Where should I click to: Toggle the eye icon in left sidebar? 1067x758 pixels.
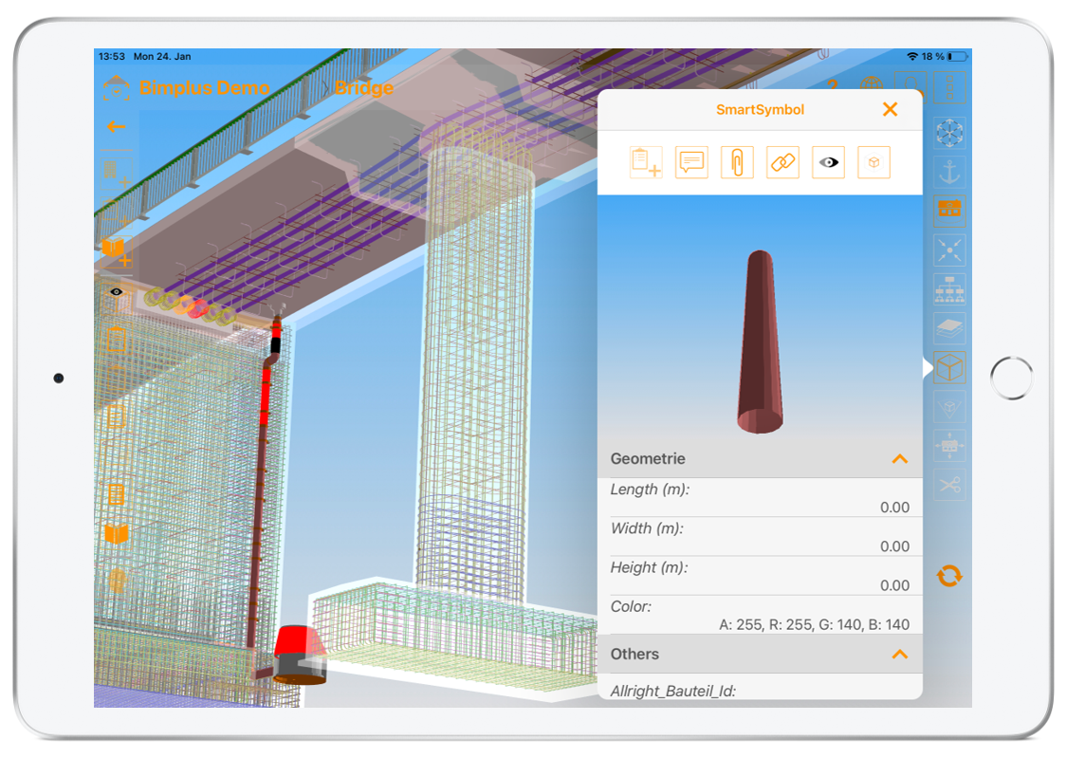point(116,292)
